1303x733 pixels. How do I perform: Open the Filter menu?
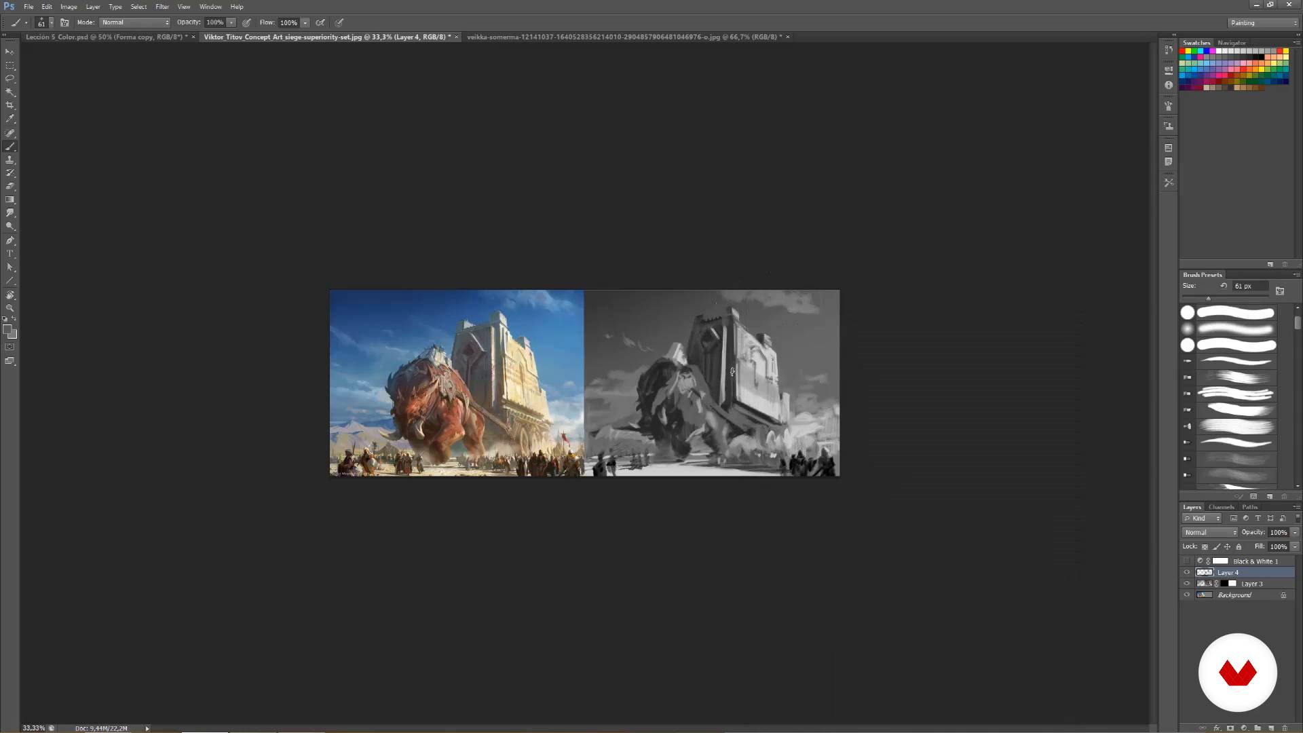pyautogui.click(x=162, y=7)
